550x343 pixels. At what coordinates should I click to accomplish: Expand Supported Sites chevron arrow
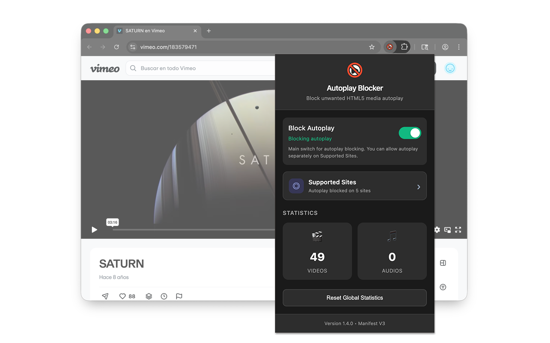pos(419,187)
